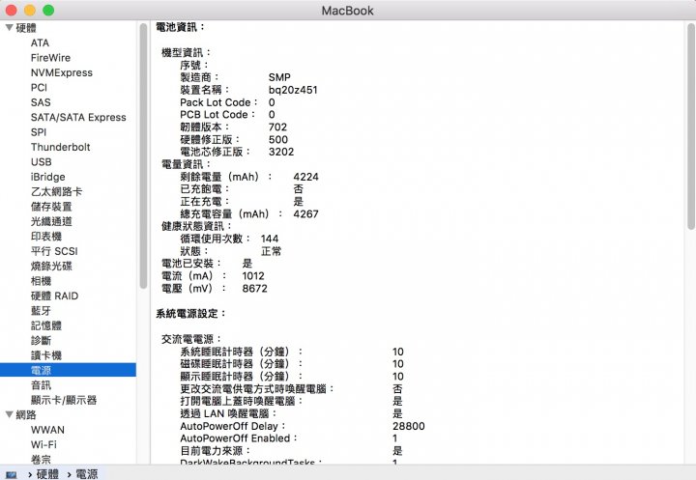The image size is (696, 480).
Task: Click cell revision value 3202
Action: [281, 152]
